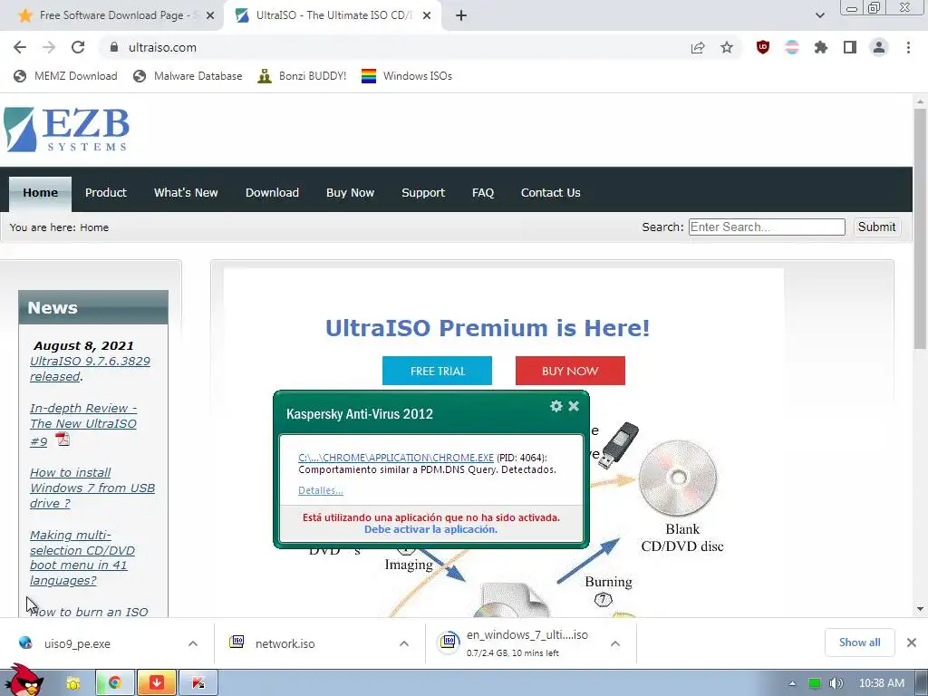The height and width of the screenshot is (696, 928).
Task: Open How to install Windows 7 from USB link
Action: point(92,488)
